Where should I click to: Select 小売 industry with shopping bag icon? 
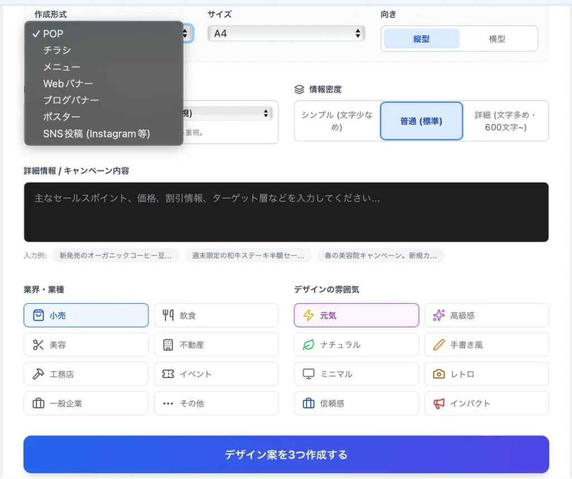pyautogui.click(x=86, y=315)
